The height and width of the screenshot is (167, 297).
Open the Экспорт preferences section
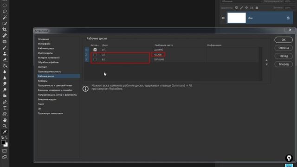[x=42, y=67]
